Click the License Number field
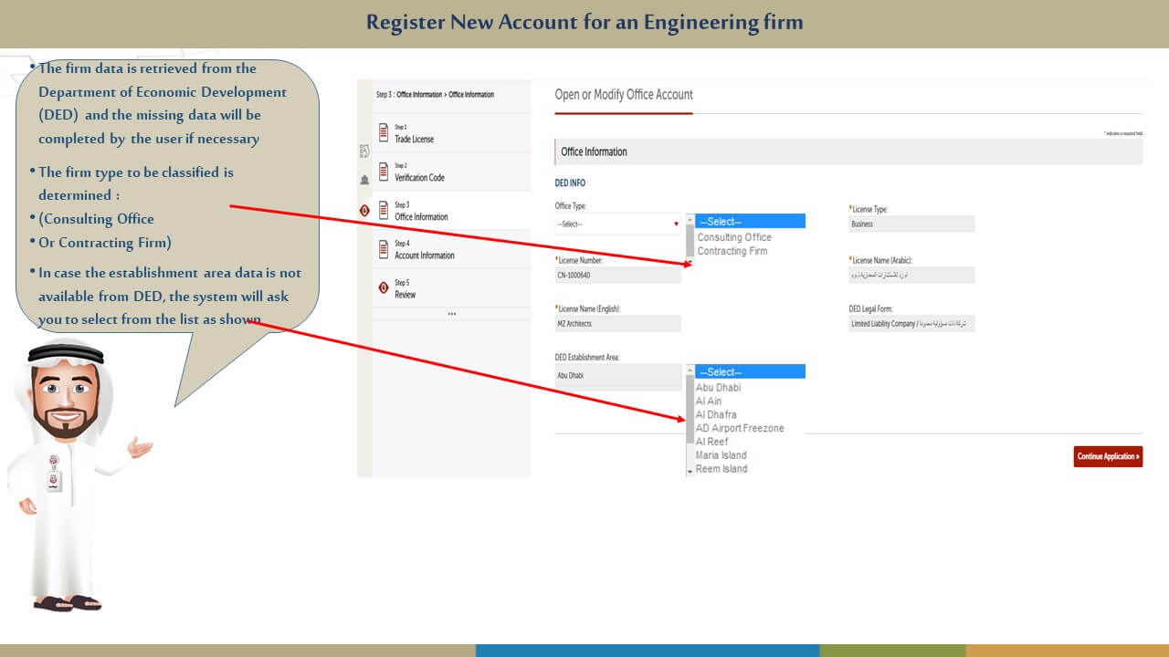This screenshot has width=1169, height=657. (x=617, y=275)
